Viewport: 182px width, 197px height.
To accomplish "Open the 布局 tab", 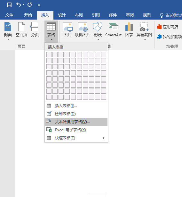I will 79,15.
